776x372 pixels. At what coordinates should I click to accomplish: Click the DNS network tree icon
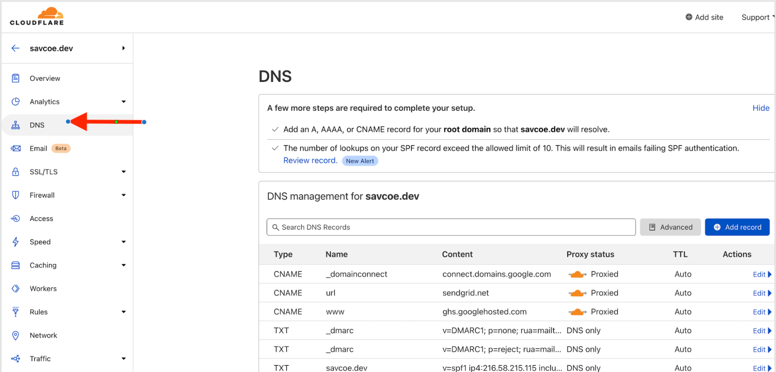pos(16,125)
